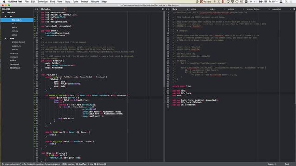Open the Selection menu
Viewport: 296px width, 166px height.
(x=43, y=2)
